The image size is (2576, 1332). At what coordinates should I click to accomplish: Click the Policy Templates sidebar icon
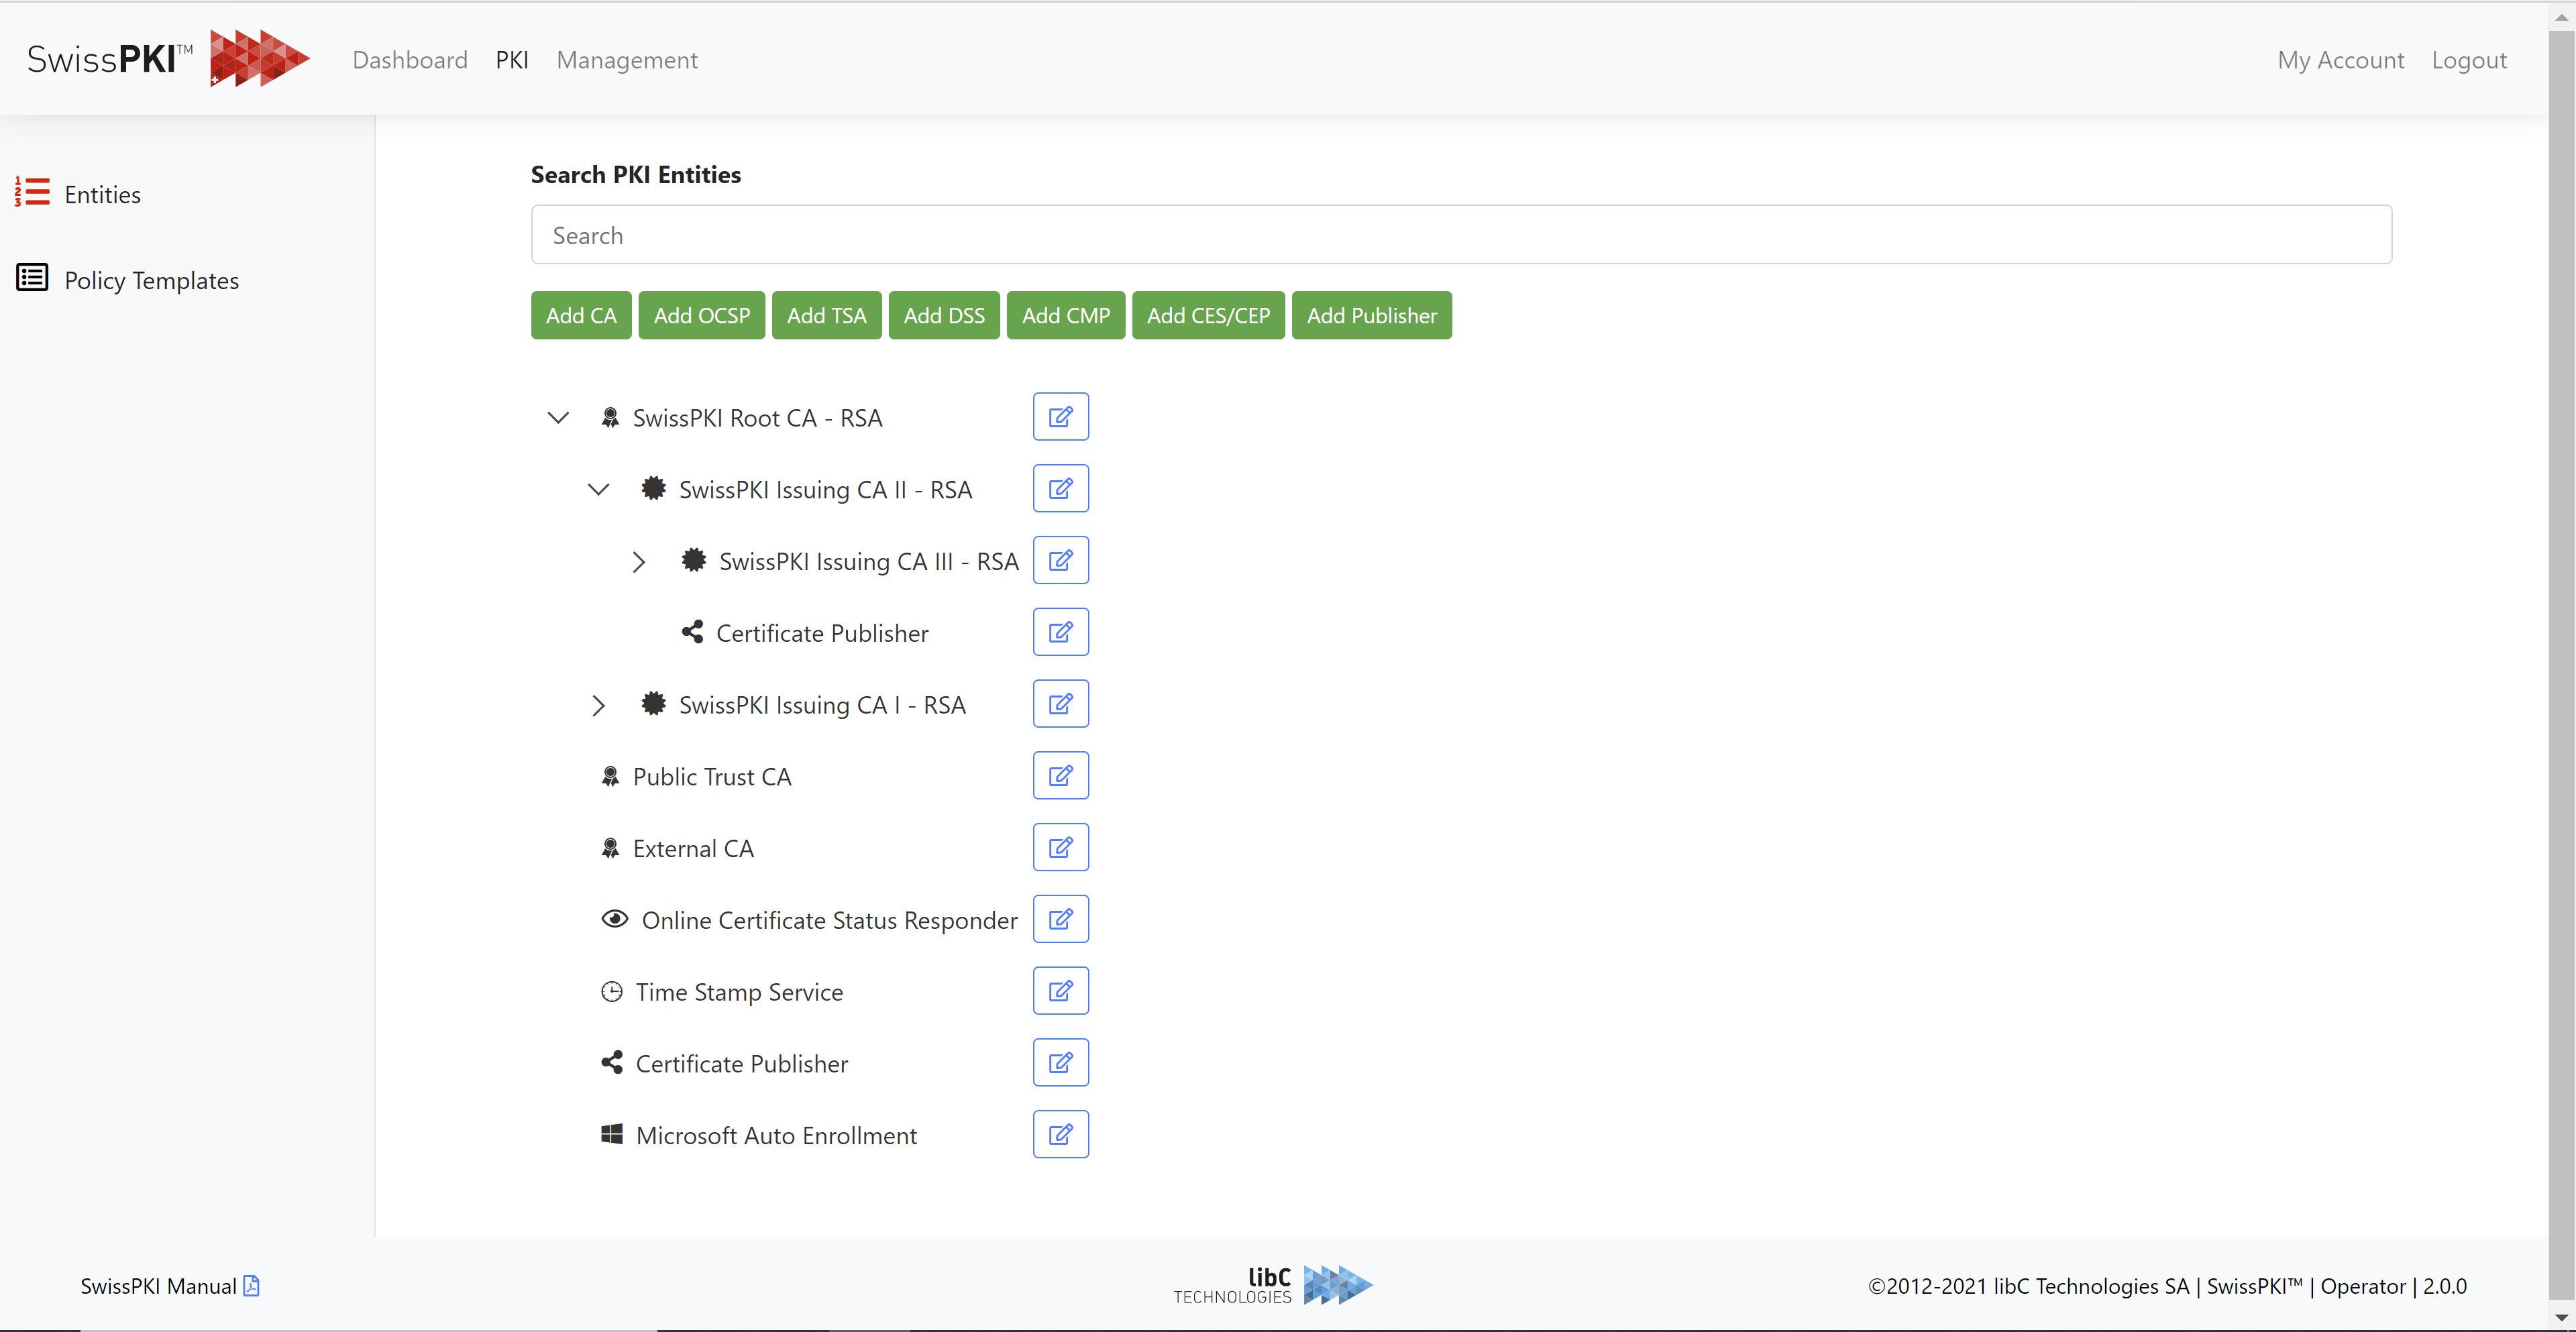[32, 278]
